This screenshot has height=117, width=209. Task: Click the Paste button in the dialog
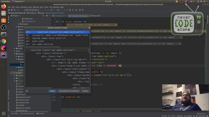pos(52,91)
